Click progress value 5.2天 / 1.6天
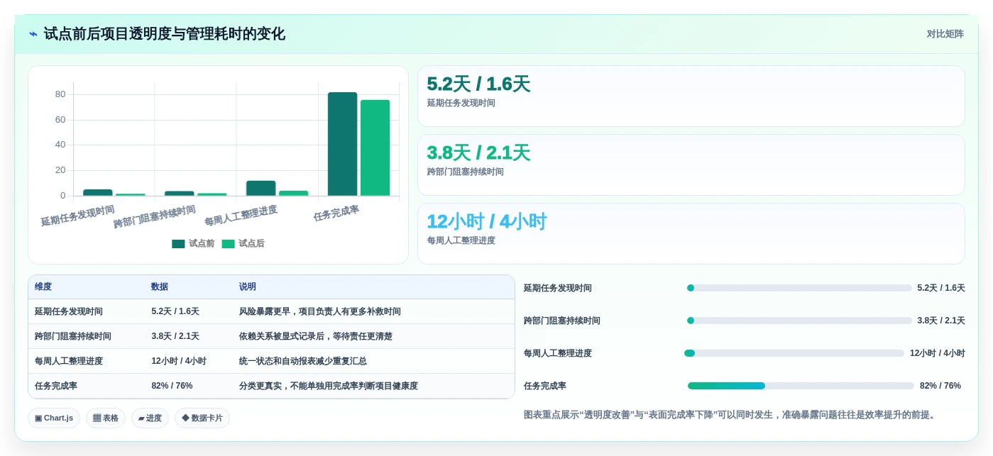 tap(941, 288)
